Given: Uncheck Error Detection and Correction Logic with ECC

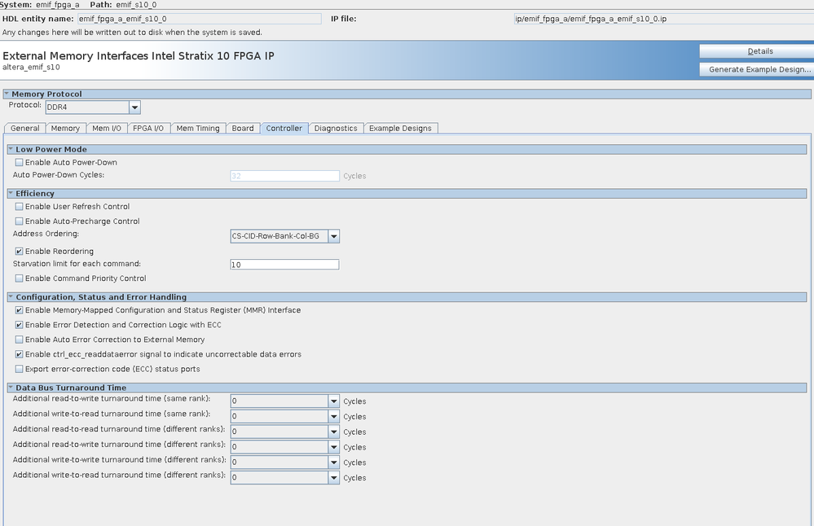Looking at the screenshot, I should (x=20, y=326).
